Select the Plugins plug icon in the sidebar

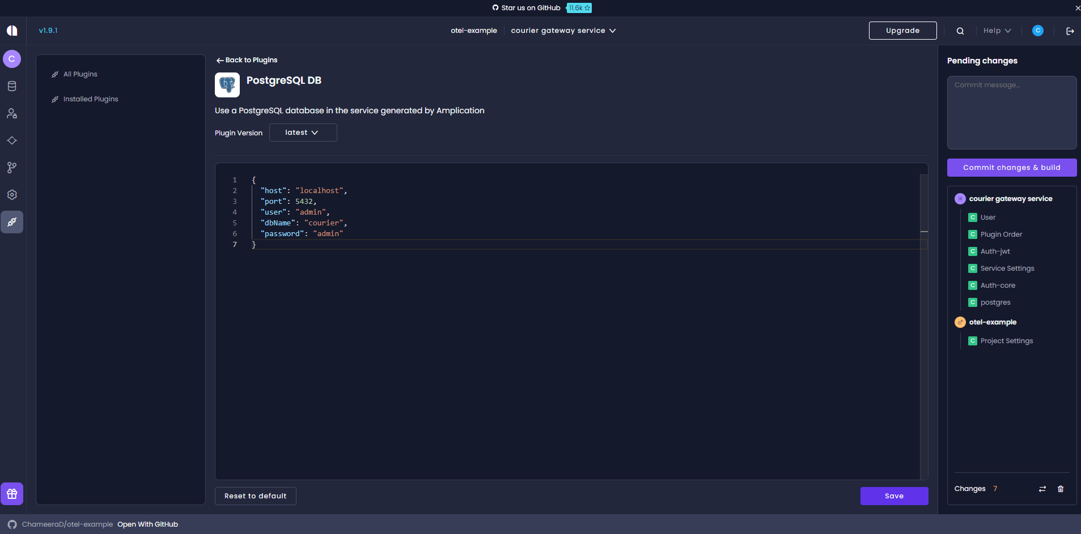pos(12,222)
